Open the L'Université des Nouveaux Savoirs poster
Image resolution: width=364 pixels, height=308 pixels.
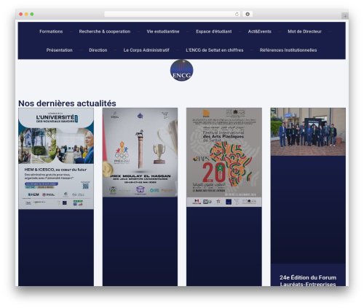56,159
